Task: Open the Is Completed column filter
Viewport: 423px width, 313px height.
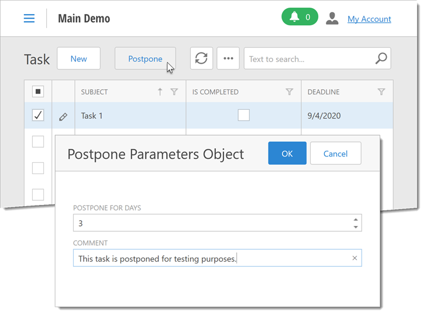Action: (x=290, y=92)
